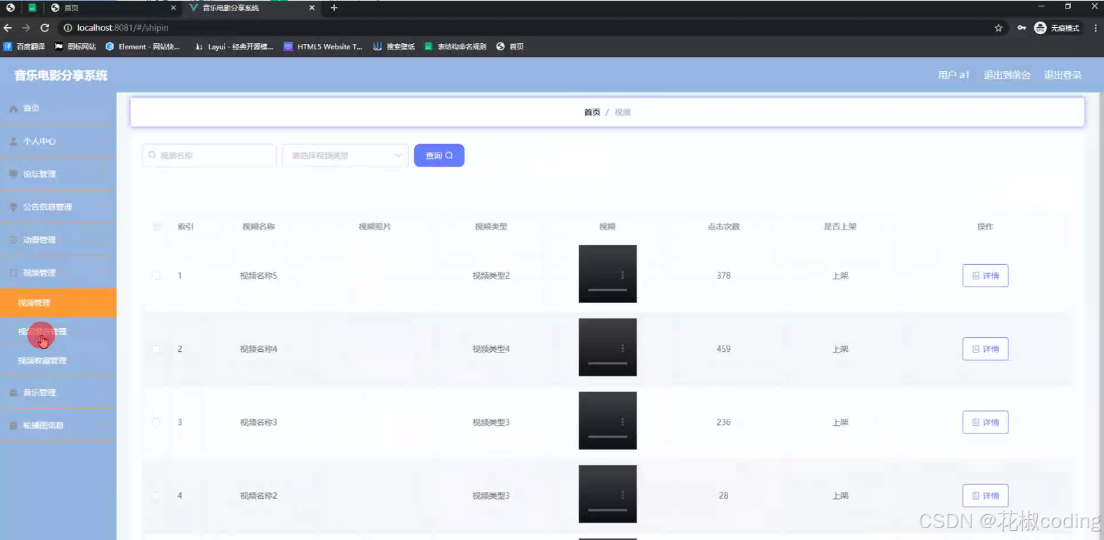The image size is (1104, 540).
Task: Click the 首页 breadcrumb link
Action: tap(592, 112)
